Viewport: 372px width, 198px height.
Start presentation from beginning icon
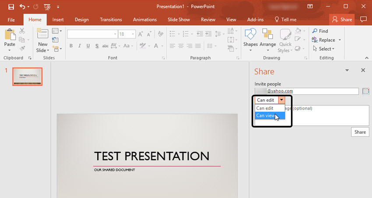click(x=47, y=7)
